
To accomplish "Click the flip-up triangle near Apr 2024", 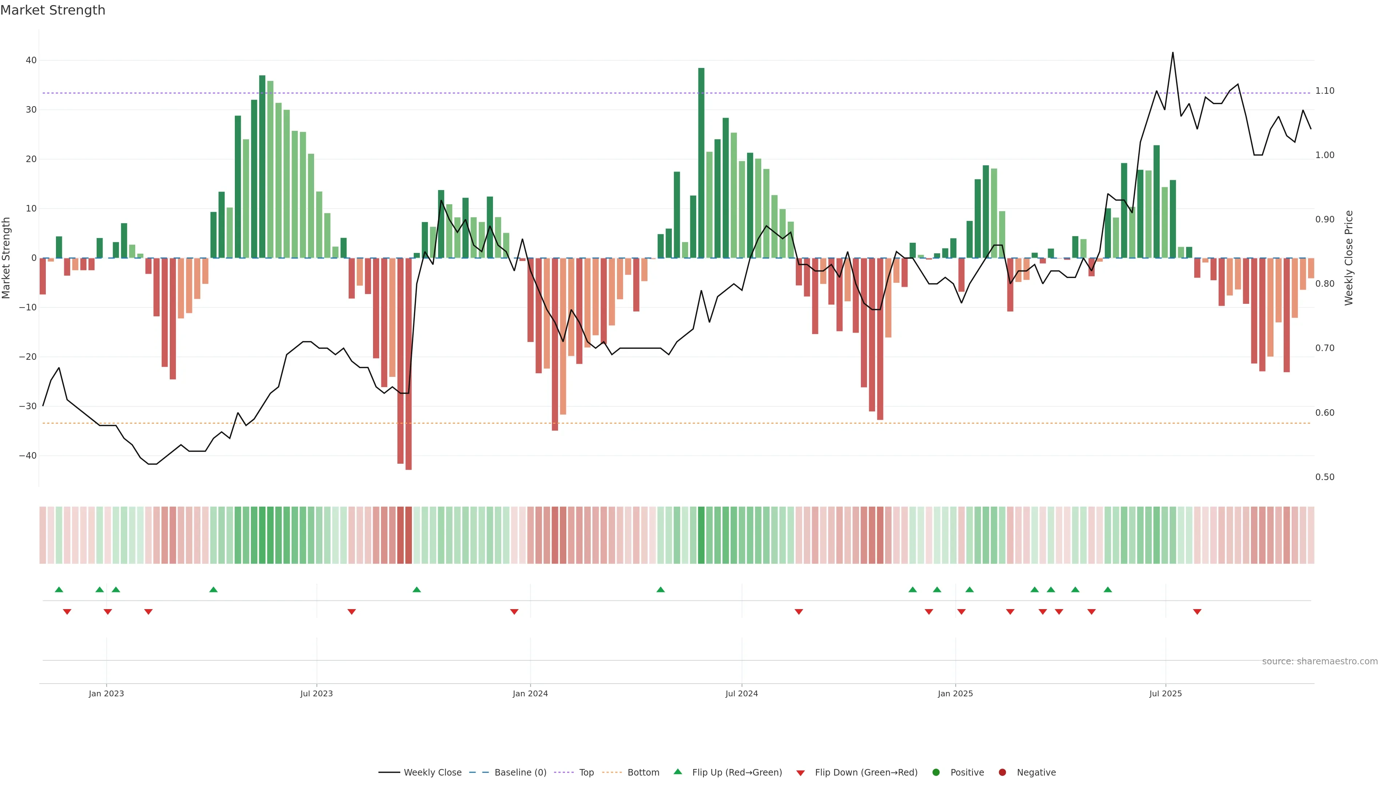I will coord(660,589).
